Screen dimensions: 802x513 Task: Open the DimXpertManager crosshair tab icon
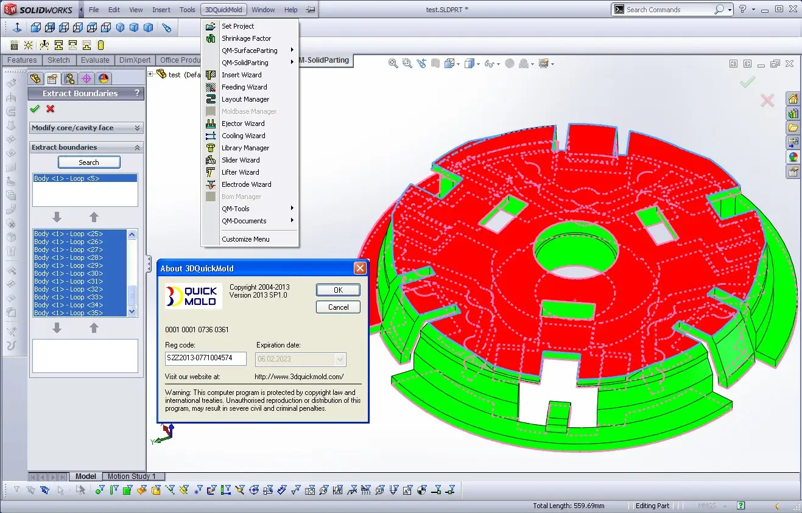[x=86, y=79]
